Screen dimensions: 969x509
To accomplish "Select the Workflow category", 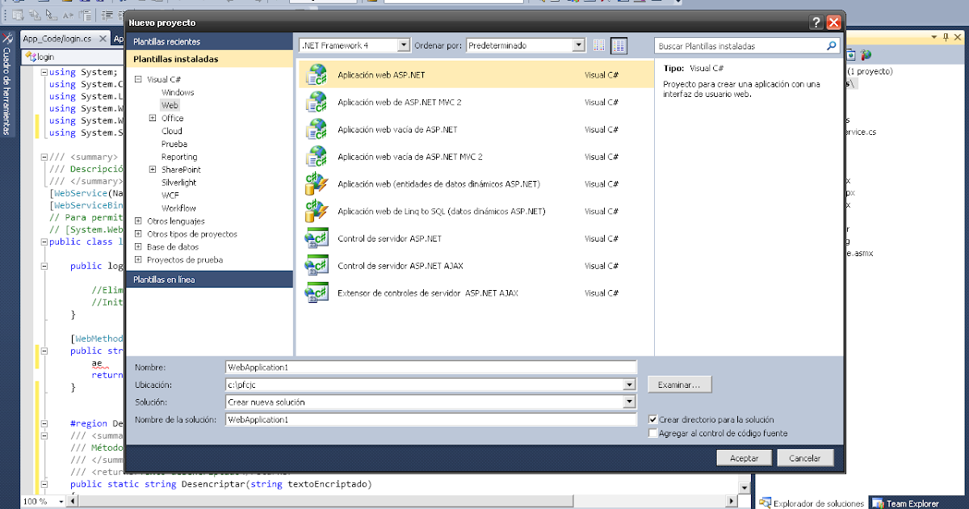I will (178, 208).
